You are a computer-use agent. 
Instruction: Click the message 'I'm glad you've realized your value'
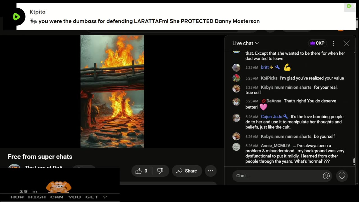coord(312,78)
